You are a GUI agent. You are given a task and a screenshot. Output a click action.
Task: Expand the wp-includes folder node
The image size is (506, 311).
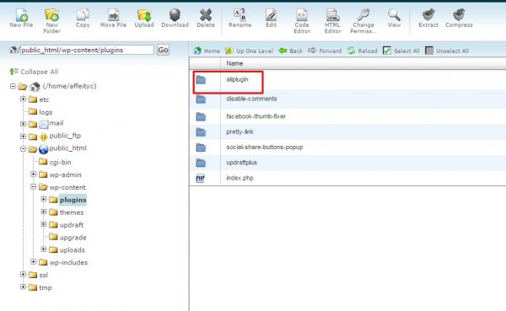[33, 261]
